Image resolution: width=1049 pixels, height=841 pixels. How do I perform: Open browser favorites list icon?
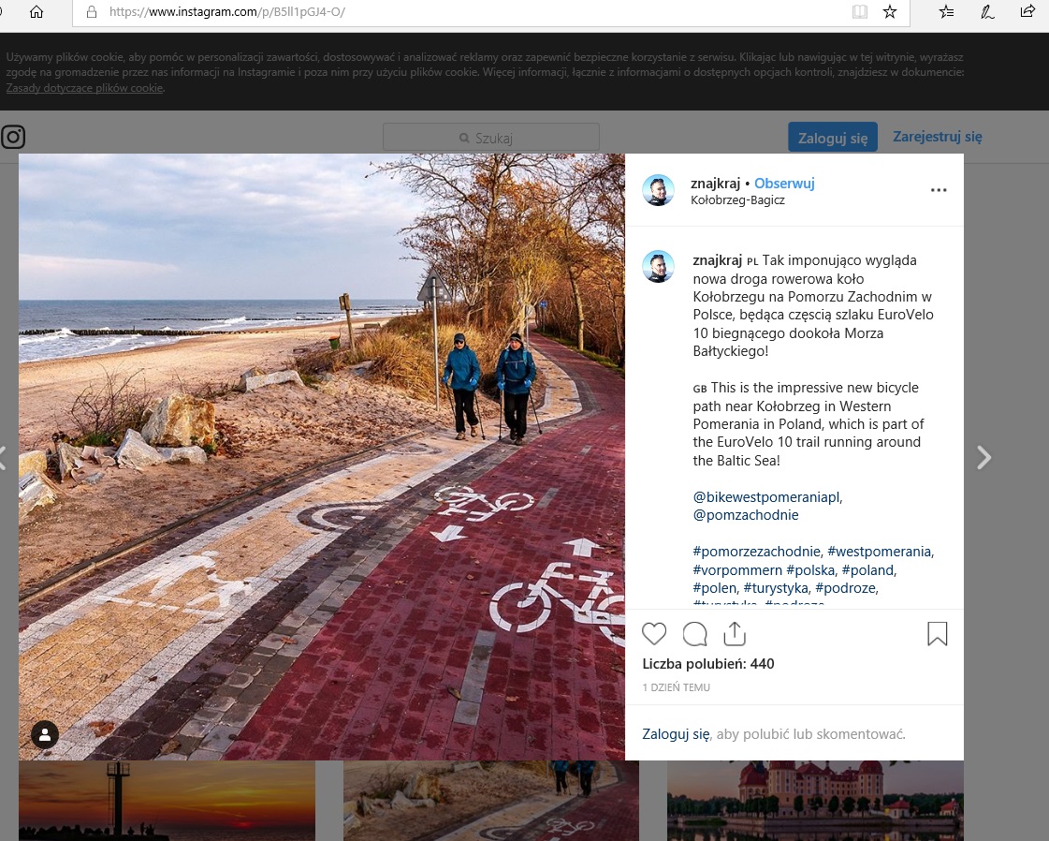[946, 12]
